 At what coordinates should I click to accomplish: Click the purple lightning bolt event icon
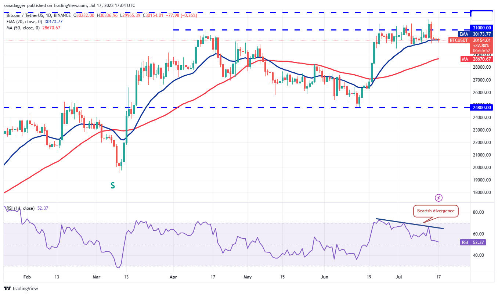click(439, 198)
